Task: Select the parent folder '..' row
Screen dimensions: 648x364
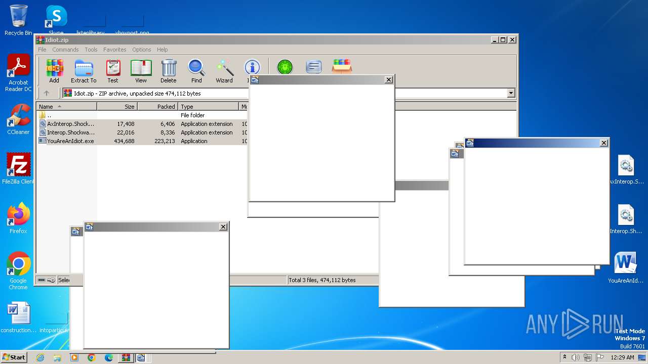Action: (143, 115)
